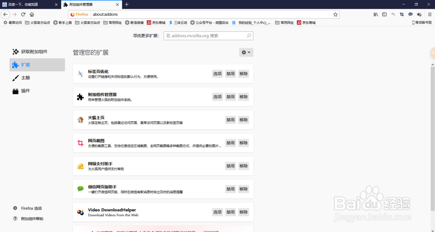435x232 pixels.
Task: Select 扩展 category in sidebar
Action: click(x=37, y=65)
